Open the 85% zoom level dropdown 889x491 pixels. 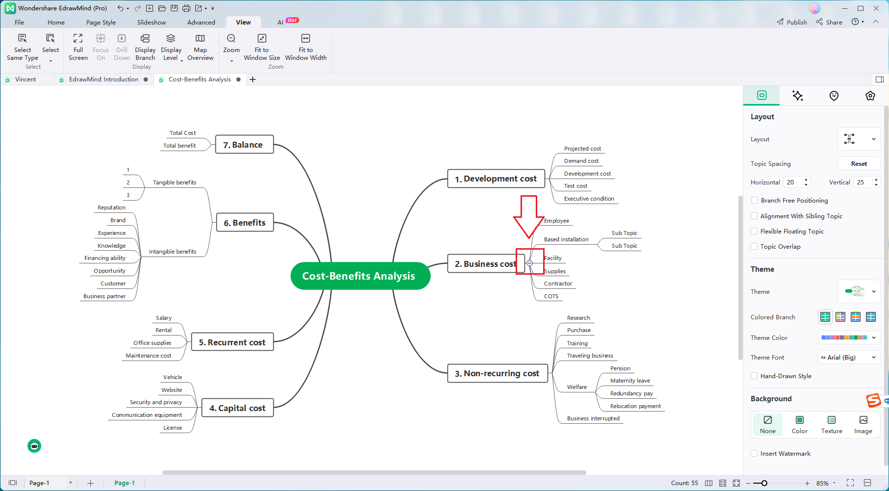(x=834, y=483)
